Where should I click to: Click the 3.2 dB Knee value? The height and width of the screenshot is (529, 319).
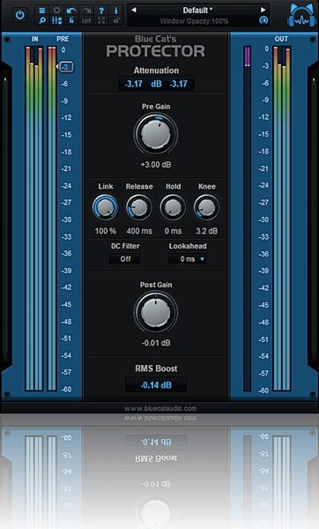point(206,231)
